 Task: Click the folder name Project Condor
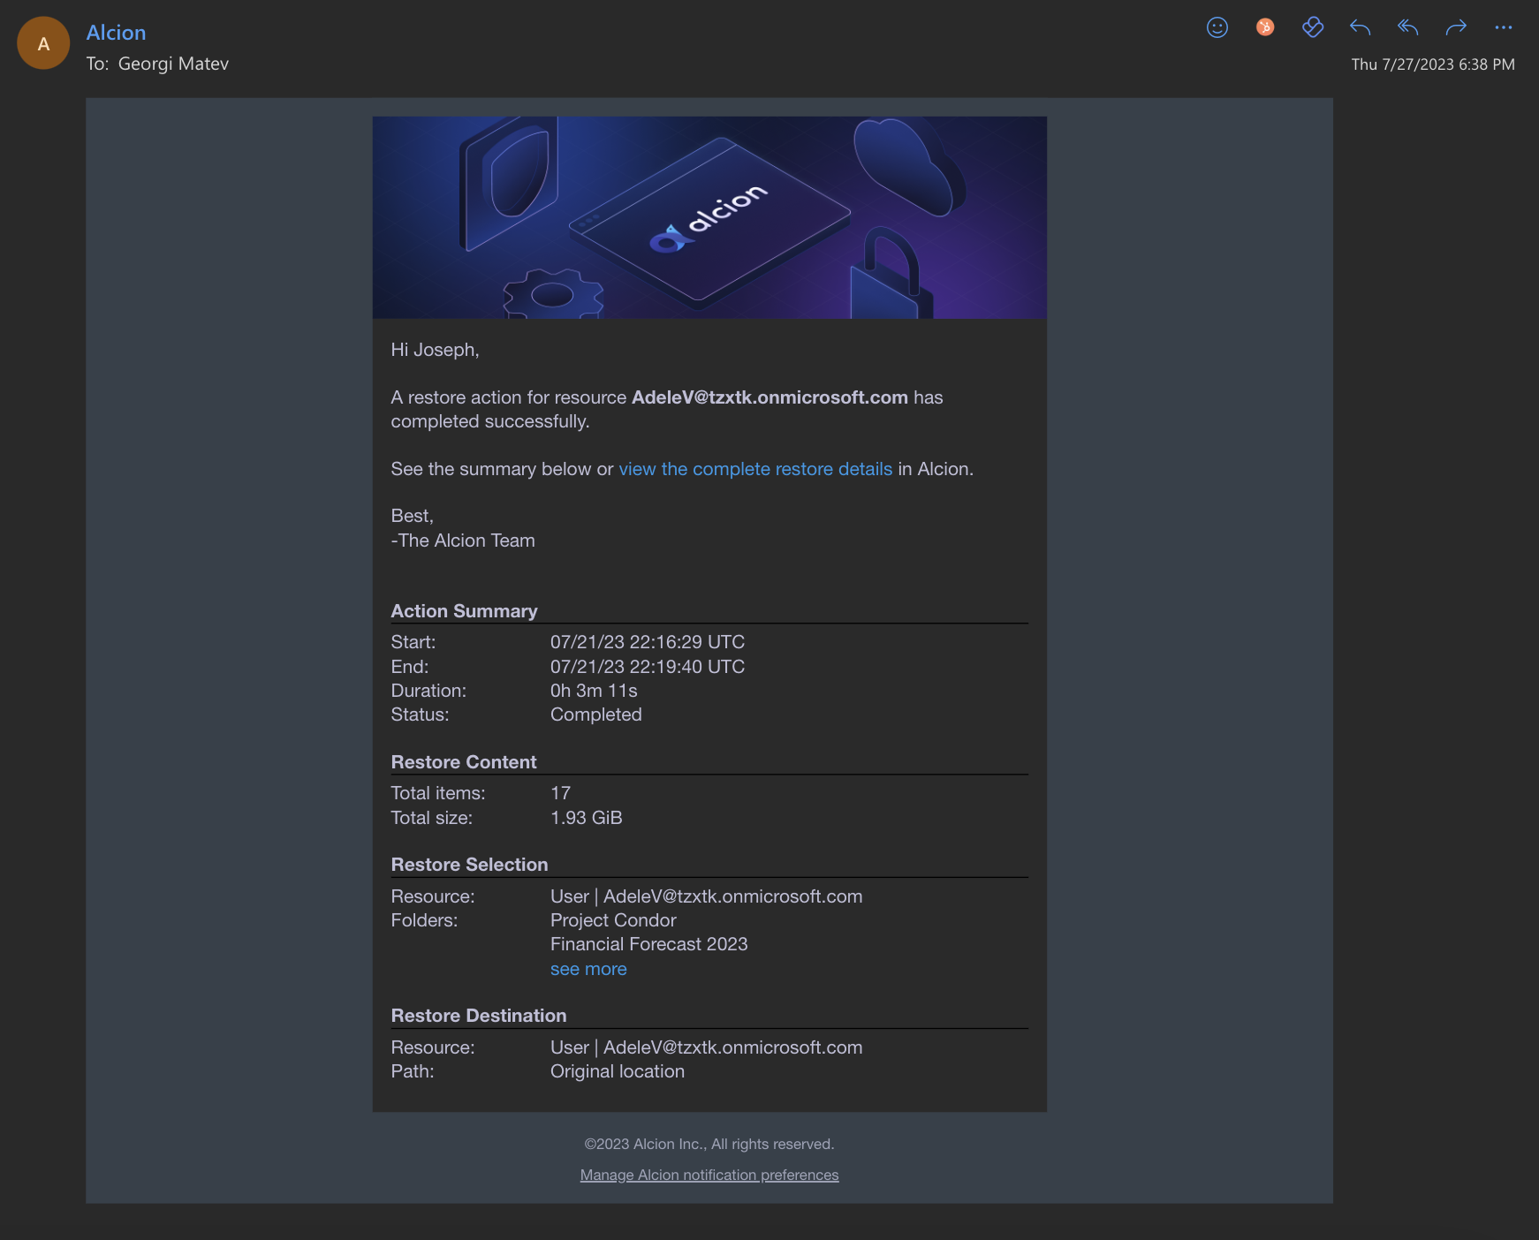tap(613, 920)
